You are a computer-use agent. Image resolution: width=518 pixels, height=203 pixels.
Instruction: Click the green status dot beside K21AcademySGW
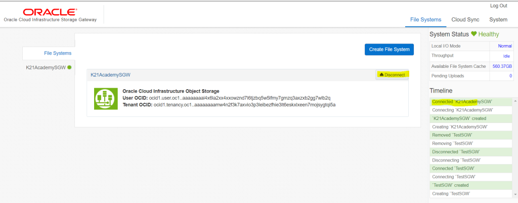pos(69,67)
